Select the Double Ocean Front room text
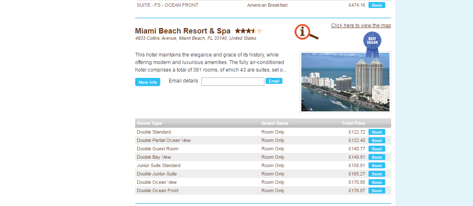Image resolution: width=473 pixels, height=206 pixels. click(157, 191)
